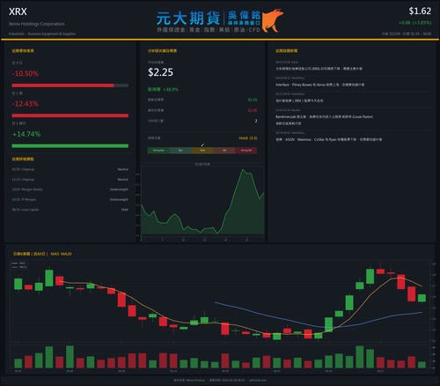
Task: Click the green progress bar under +14.74%
Action: 70,146
